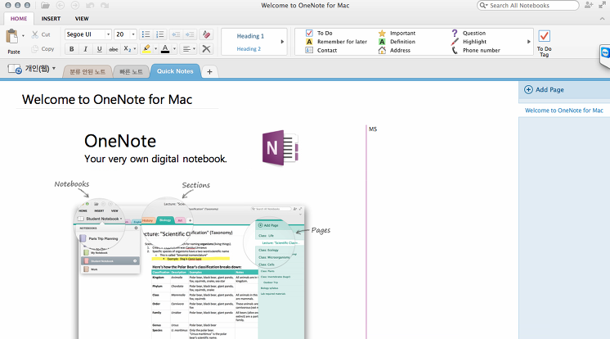
Task: Select the Definition tag
Action: pyautogui.click(x=397, y=42)
